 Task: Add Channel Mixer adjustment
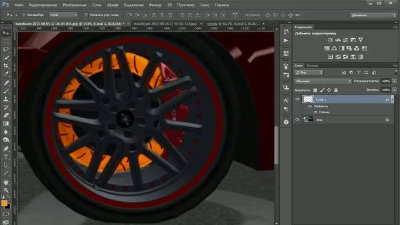(x=357, y=48)
